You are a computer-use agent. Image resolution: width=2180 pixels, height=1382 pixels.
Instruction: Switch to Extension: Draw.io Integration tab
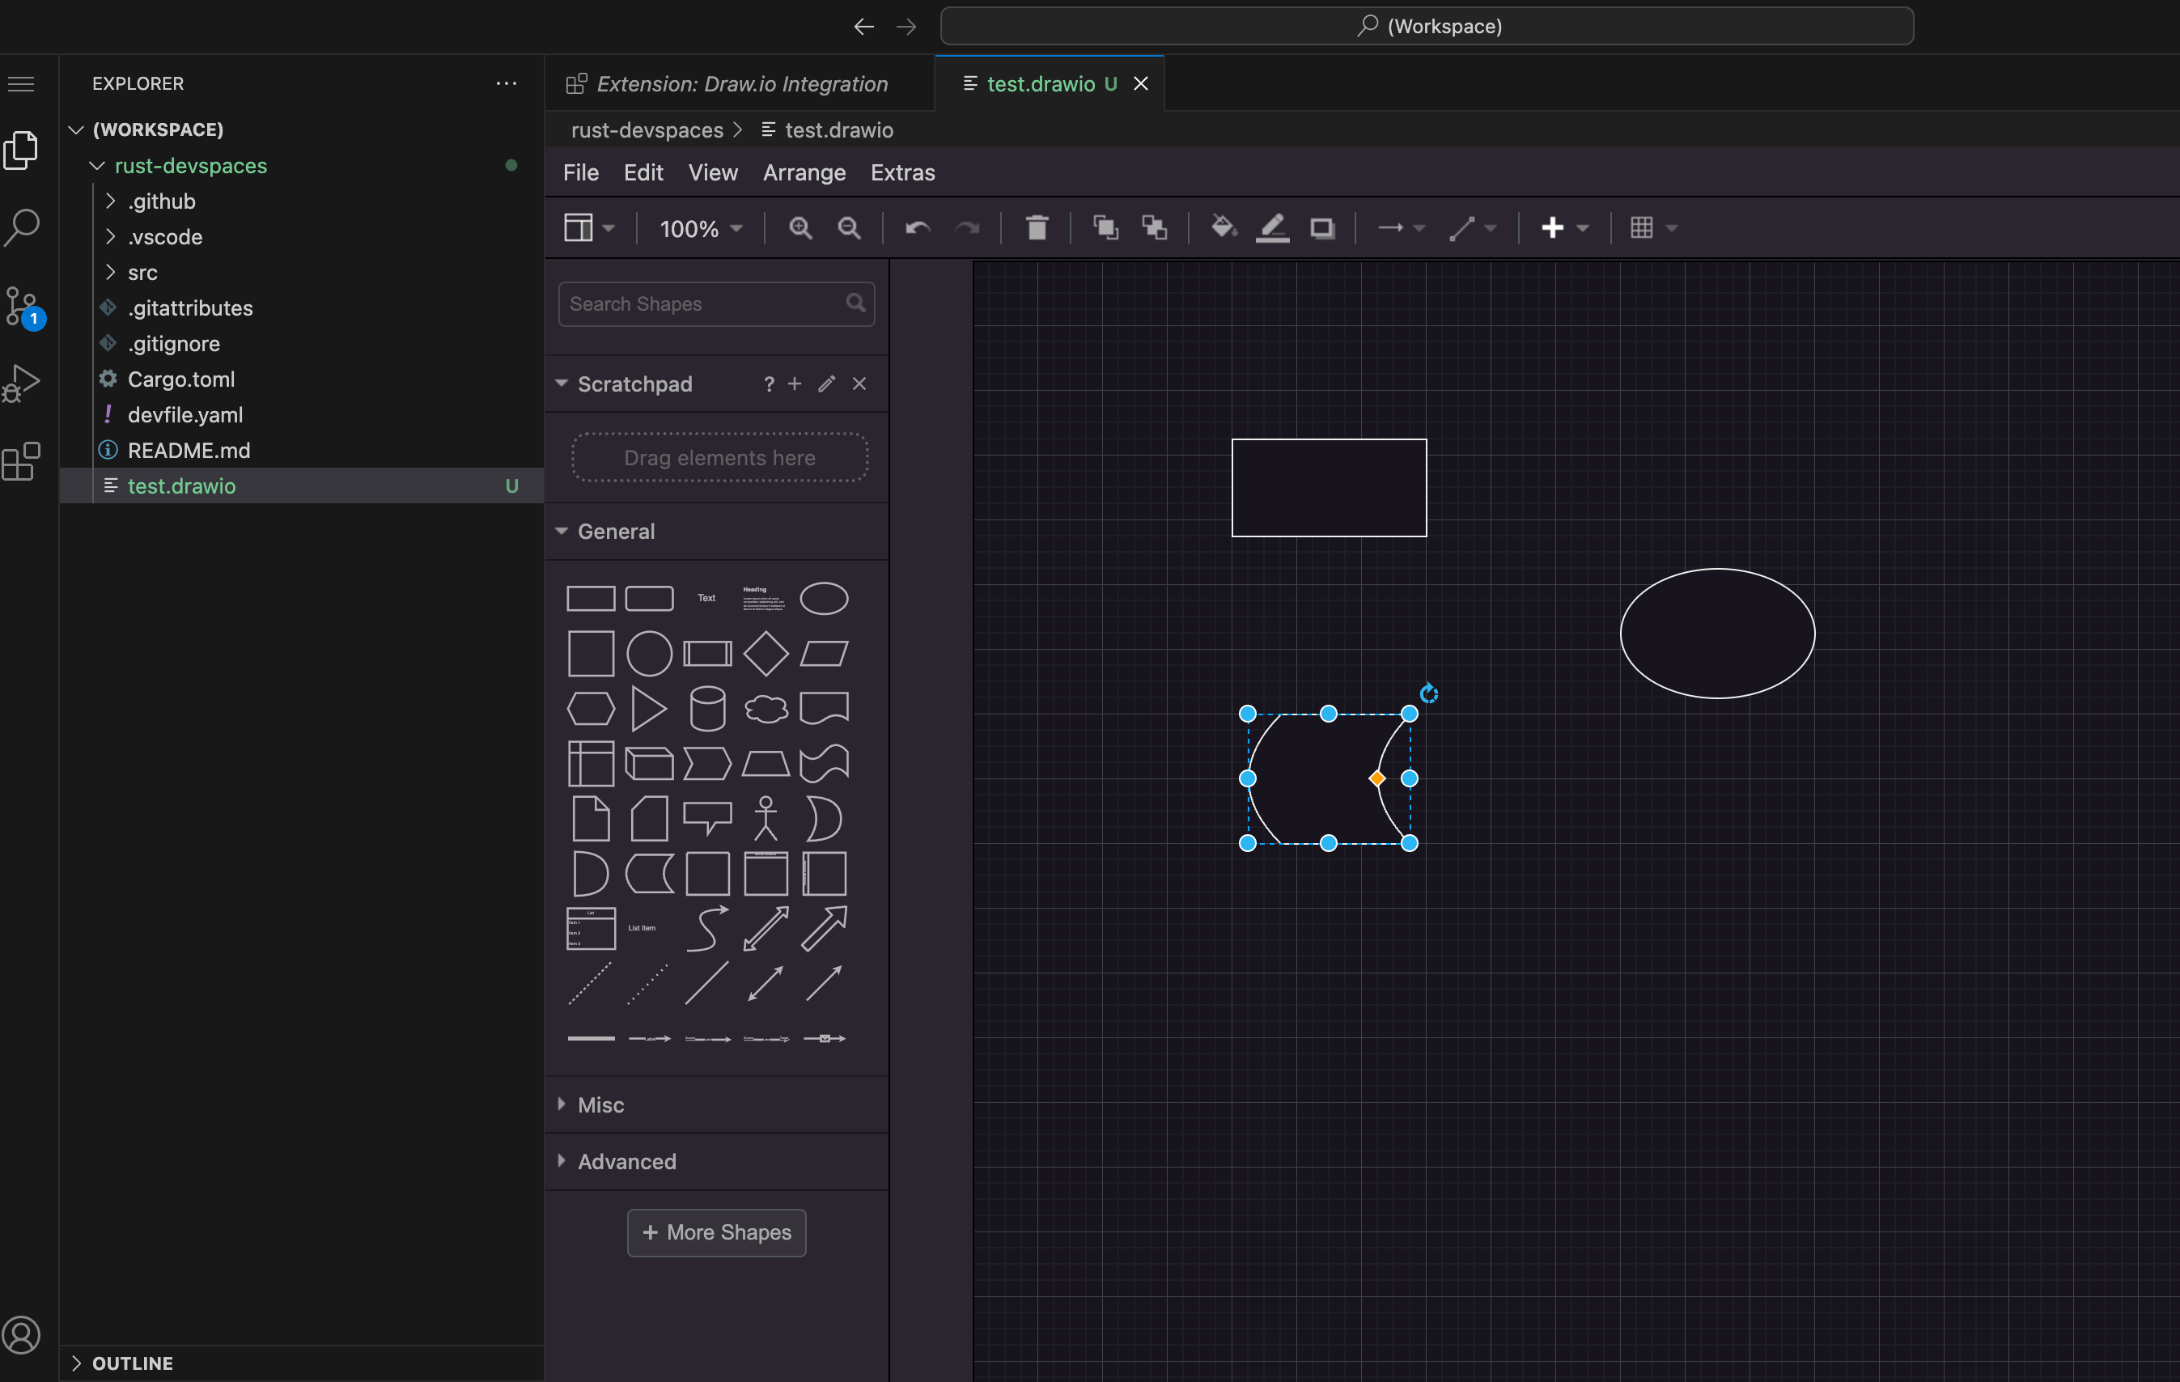pyautogui.click(x=740, y=83)
